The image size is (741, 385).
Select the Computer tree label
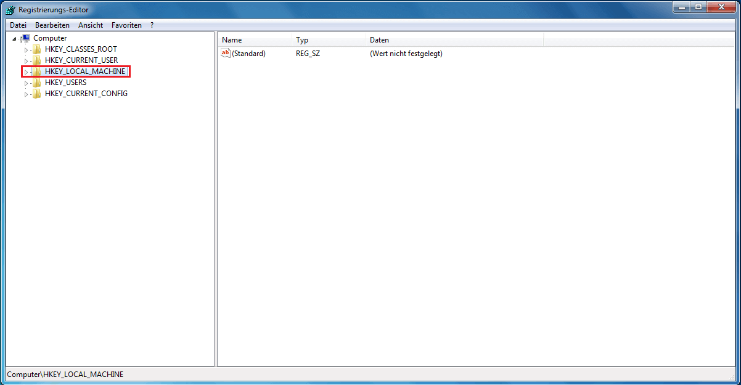tap(50, 38)
